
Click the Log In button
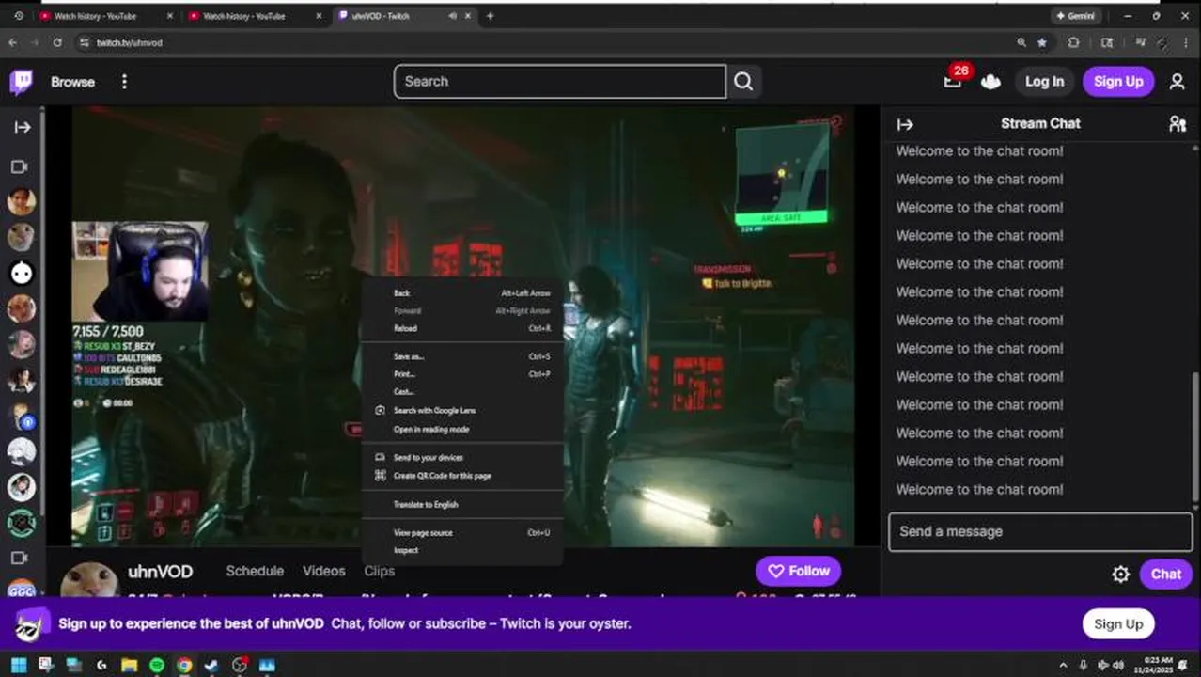coord(1044,82)
